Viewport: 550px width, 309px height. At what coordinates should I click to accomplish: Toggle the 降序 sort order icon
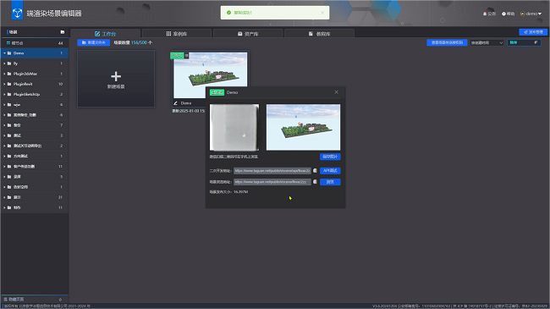coord(536,42)
